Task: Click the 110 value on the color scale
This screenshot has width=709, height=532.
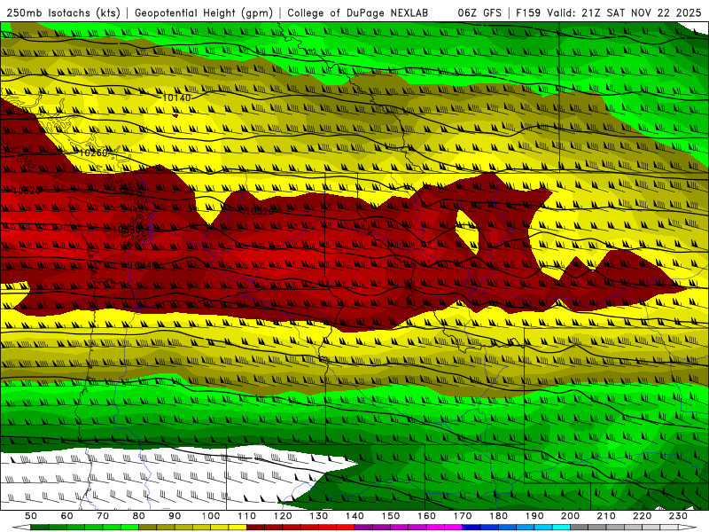Action: click(x=247, y=516)
